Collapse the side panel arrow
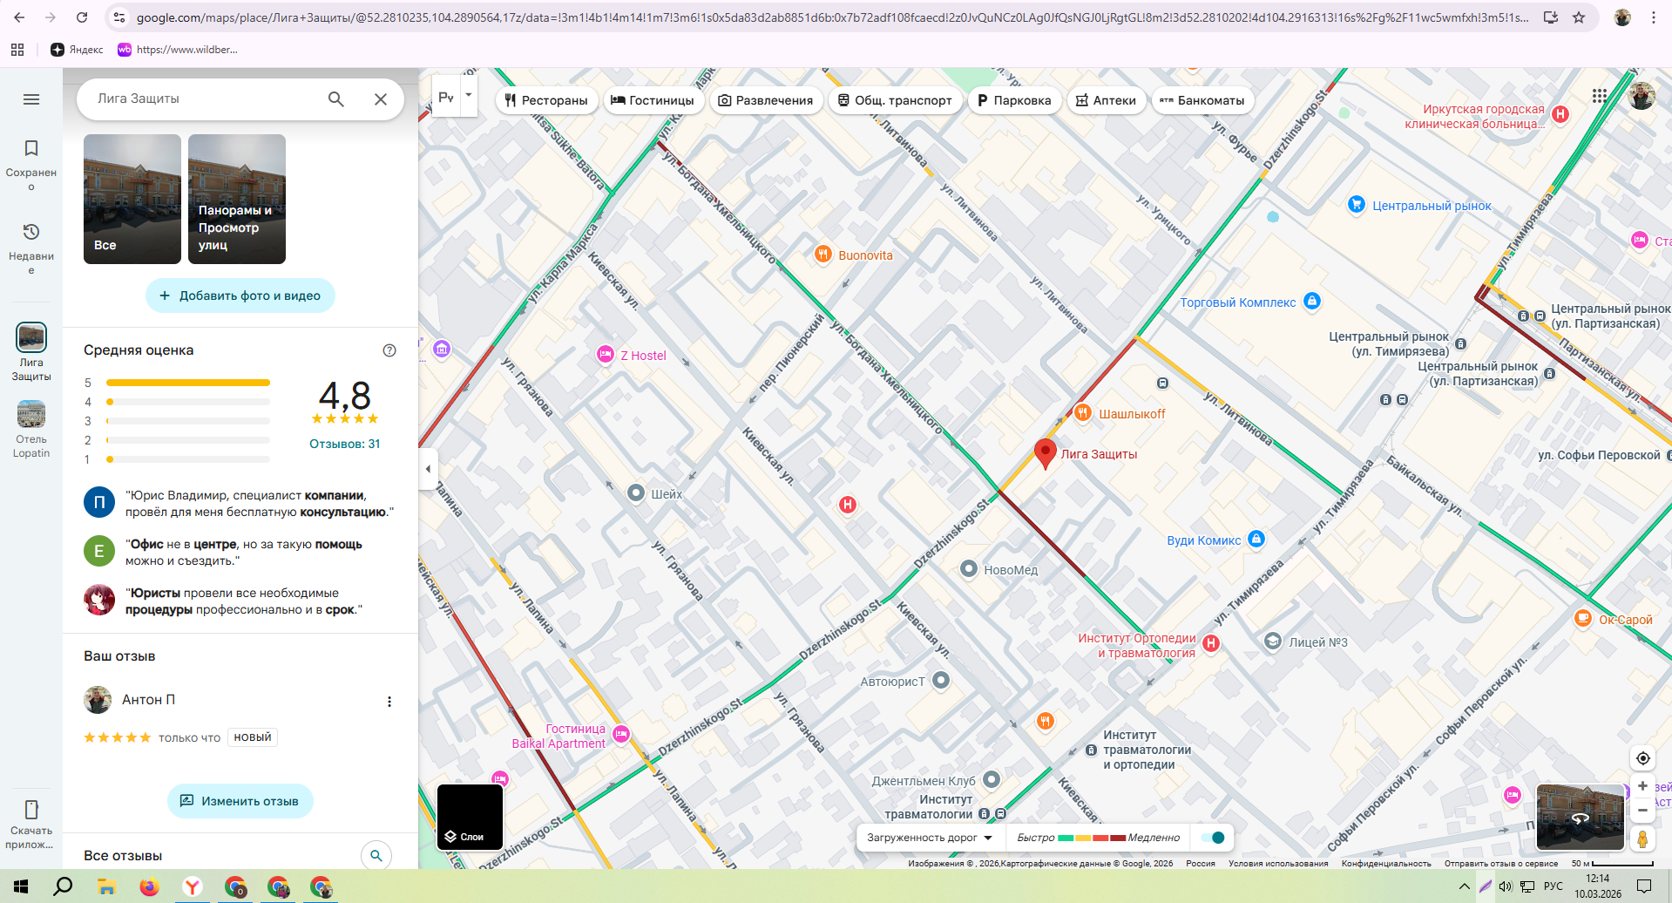Screen dimensions: 1672x903 (x=428, y=469)
